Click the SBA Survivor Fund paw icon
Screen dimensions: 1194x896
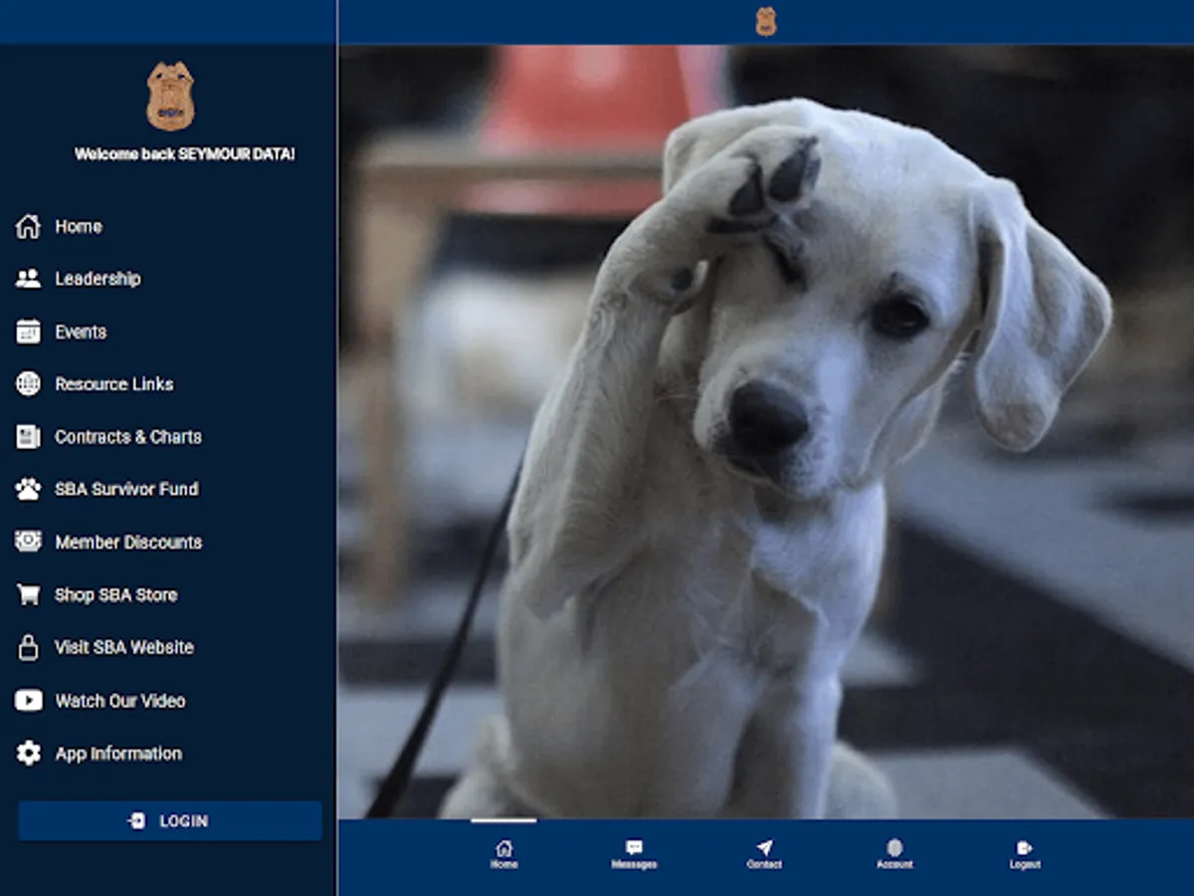tap(26, 489)
